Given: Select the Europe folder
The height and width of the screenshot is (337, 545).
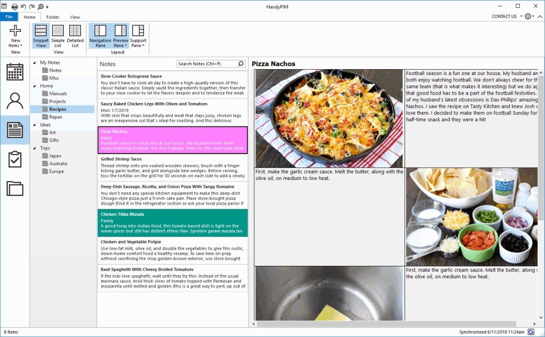Looking at the screenshot, I should tap(53, 171).
